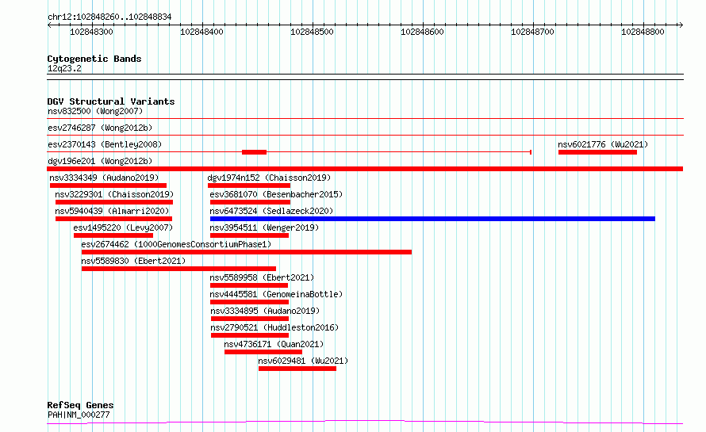Click the thick red dgv196e201 variant bar
The height and width of the screenshot is (432, 706).
tap(365, 169)
